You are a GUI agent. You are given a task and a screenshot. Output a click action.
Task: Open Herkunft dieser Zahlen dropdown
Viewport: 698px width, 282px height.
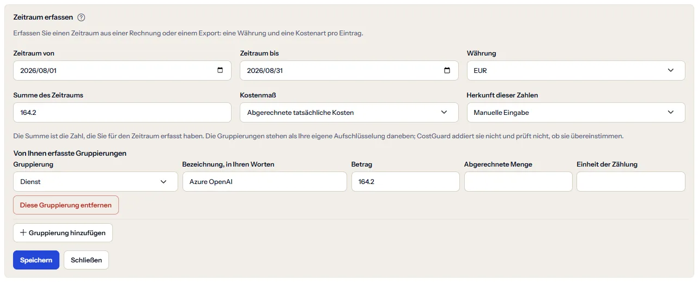point(576,112)
